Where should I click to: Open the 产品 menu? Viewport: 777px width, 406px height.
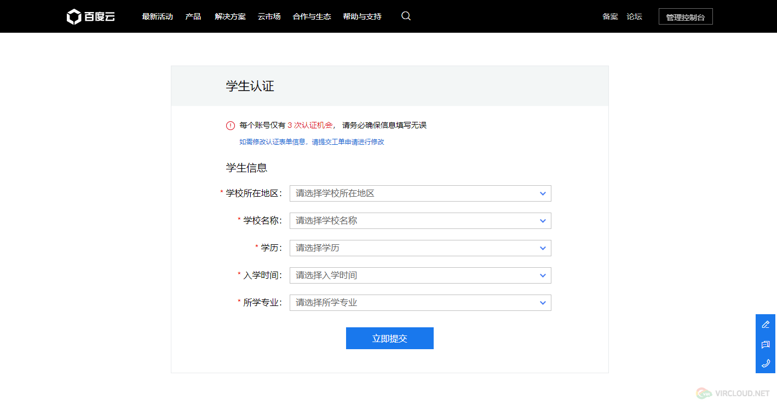tap(193, 16)
